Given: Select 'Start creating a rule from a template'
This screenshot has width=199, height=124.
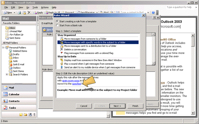Looking at the screenshot, I should [x=76, y=22].
